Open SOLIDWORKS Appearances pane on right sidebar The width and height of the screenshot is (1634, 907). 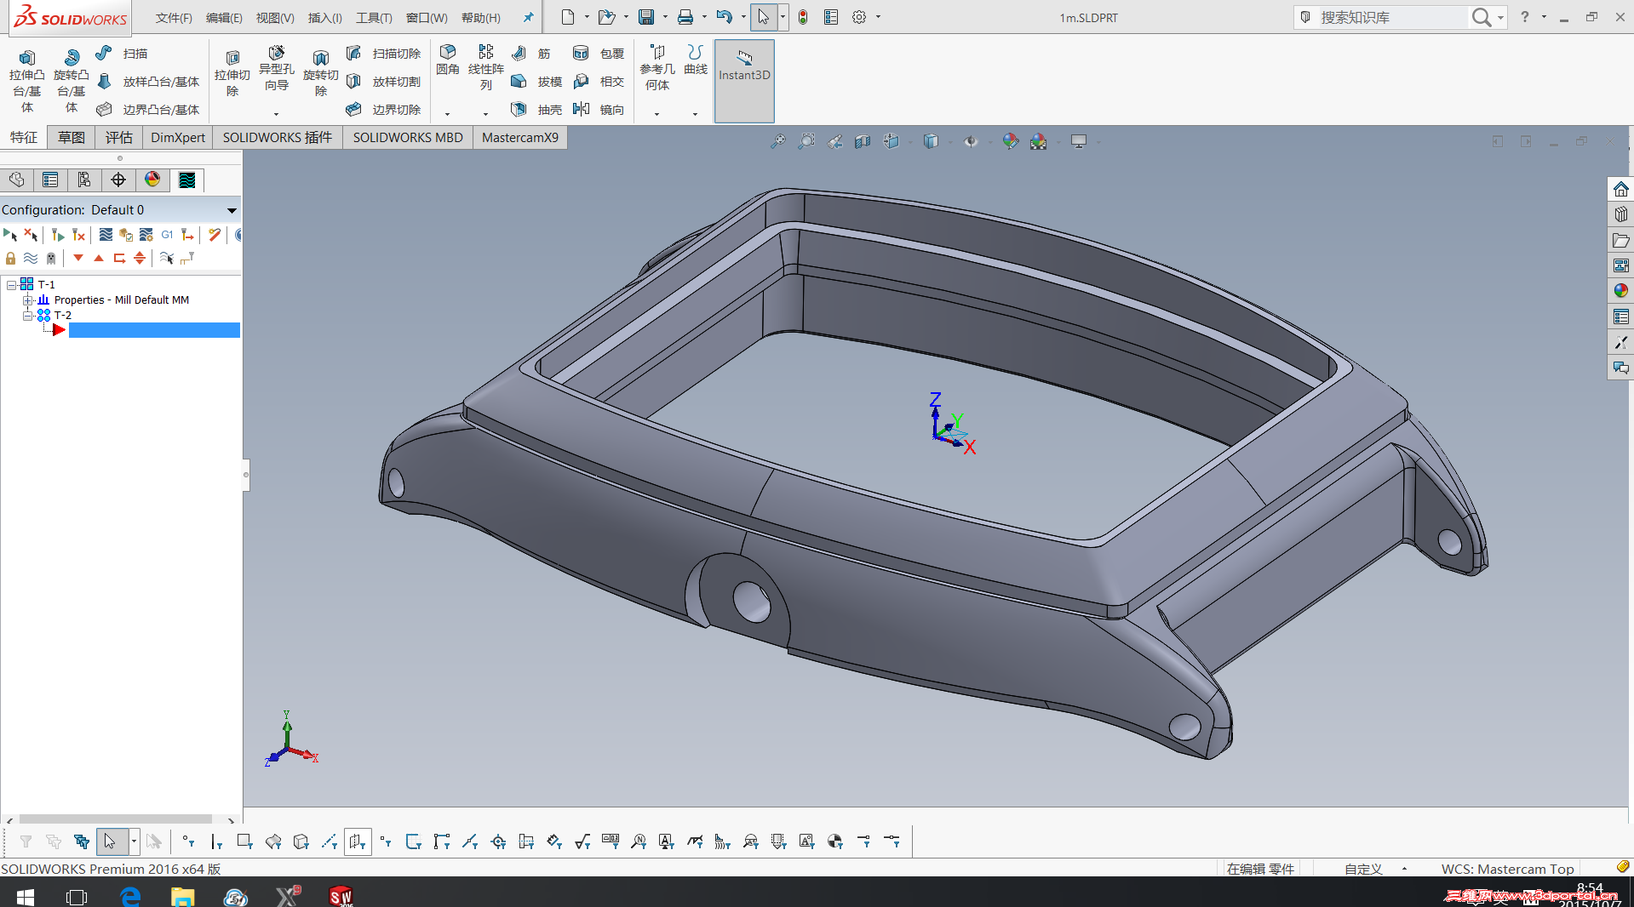[1620, 291]
